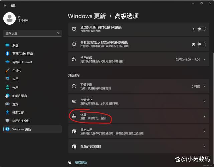Click the Windows 更新 sync icon
Viewport: 214px width, 167px height.
[x=7, y=129]
